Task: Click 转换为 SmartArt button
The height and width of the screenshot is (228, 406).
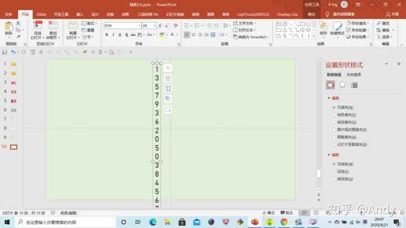Action: click(x=250, y=37)
